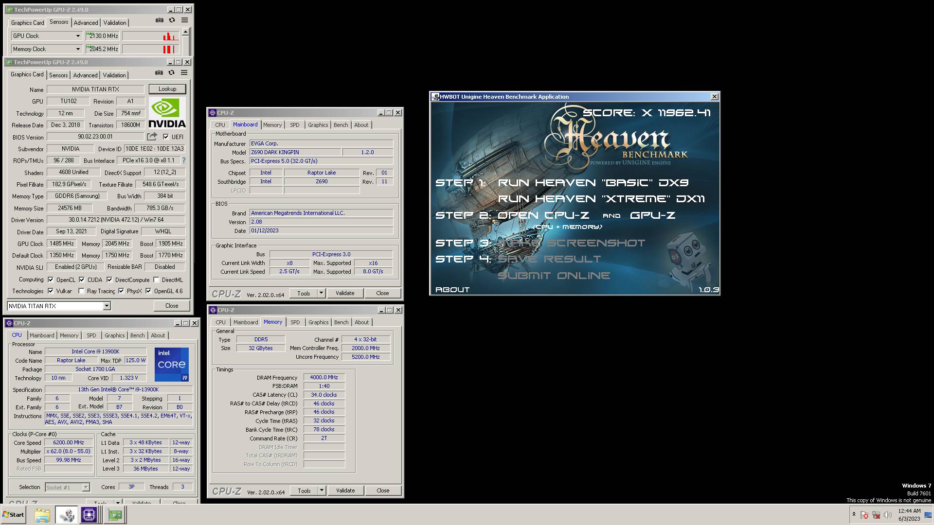Click the network tray icon
This screenshot has width=934, height=525.
point(876,515)
